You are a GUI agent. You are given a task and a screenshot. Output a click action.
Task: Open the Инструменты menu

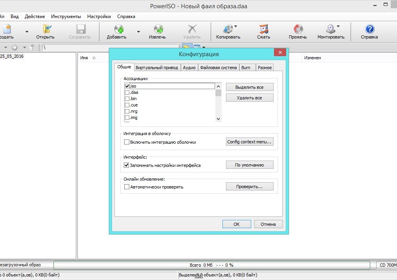(x=66, y=16)
